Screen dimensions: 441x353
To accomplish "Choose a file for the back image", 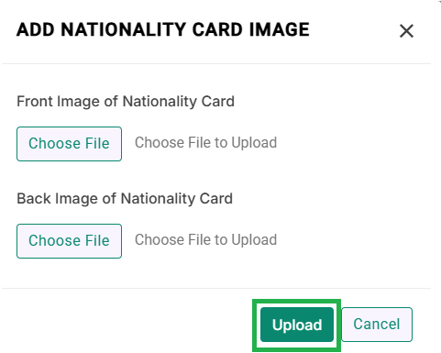I will point(69,241).
